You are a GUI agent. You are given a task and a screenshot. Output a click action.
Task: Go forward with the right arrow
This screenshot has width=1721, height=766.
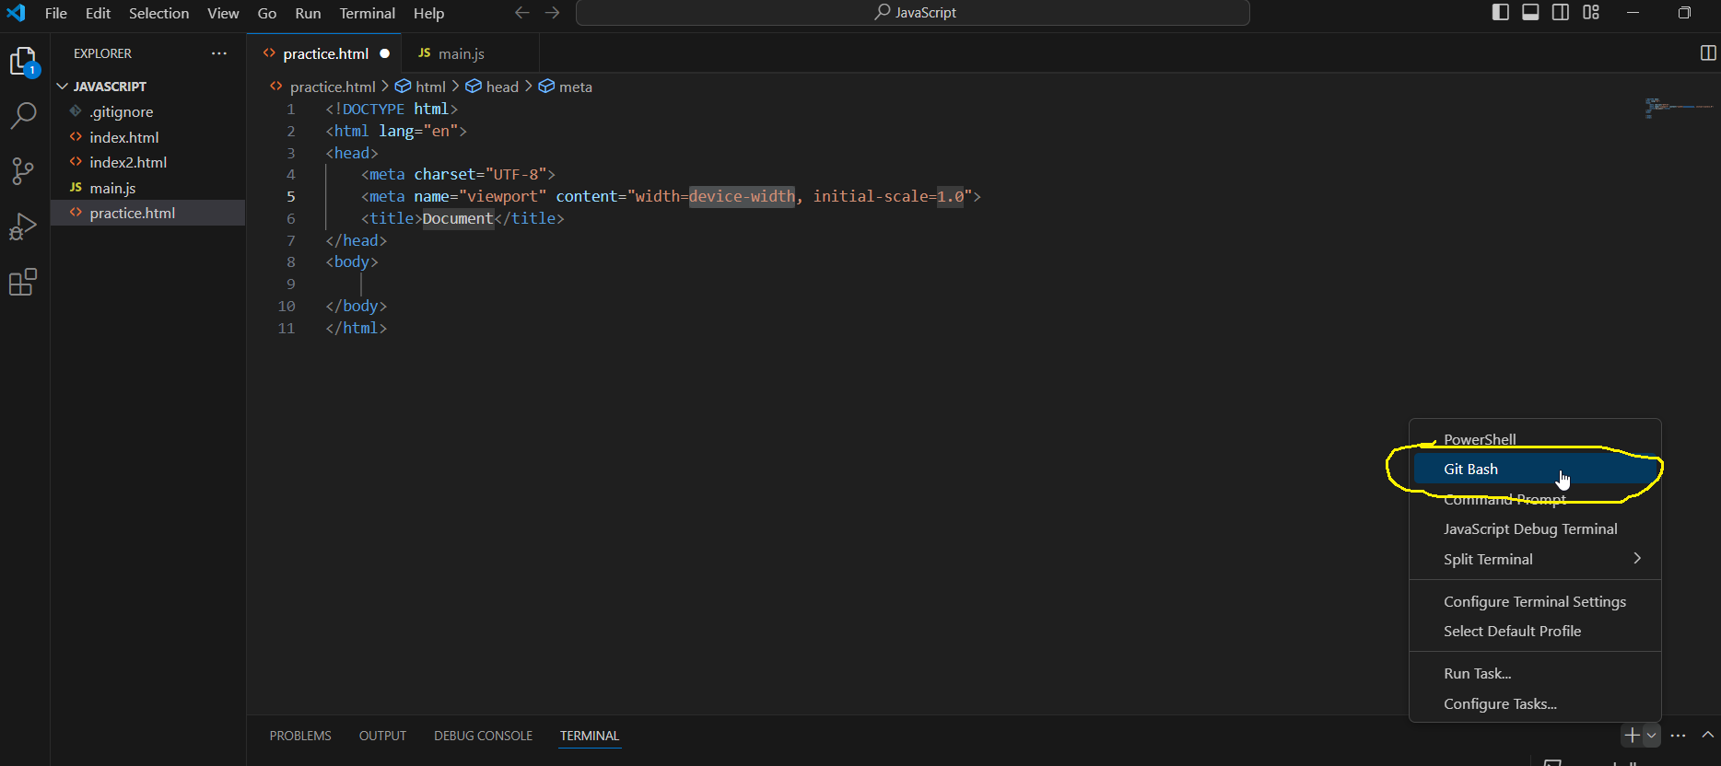pyautogui.click(x=552, y=13)
